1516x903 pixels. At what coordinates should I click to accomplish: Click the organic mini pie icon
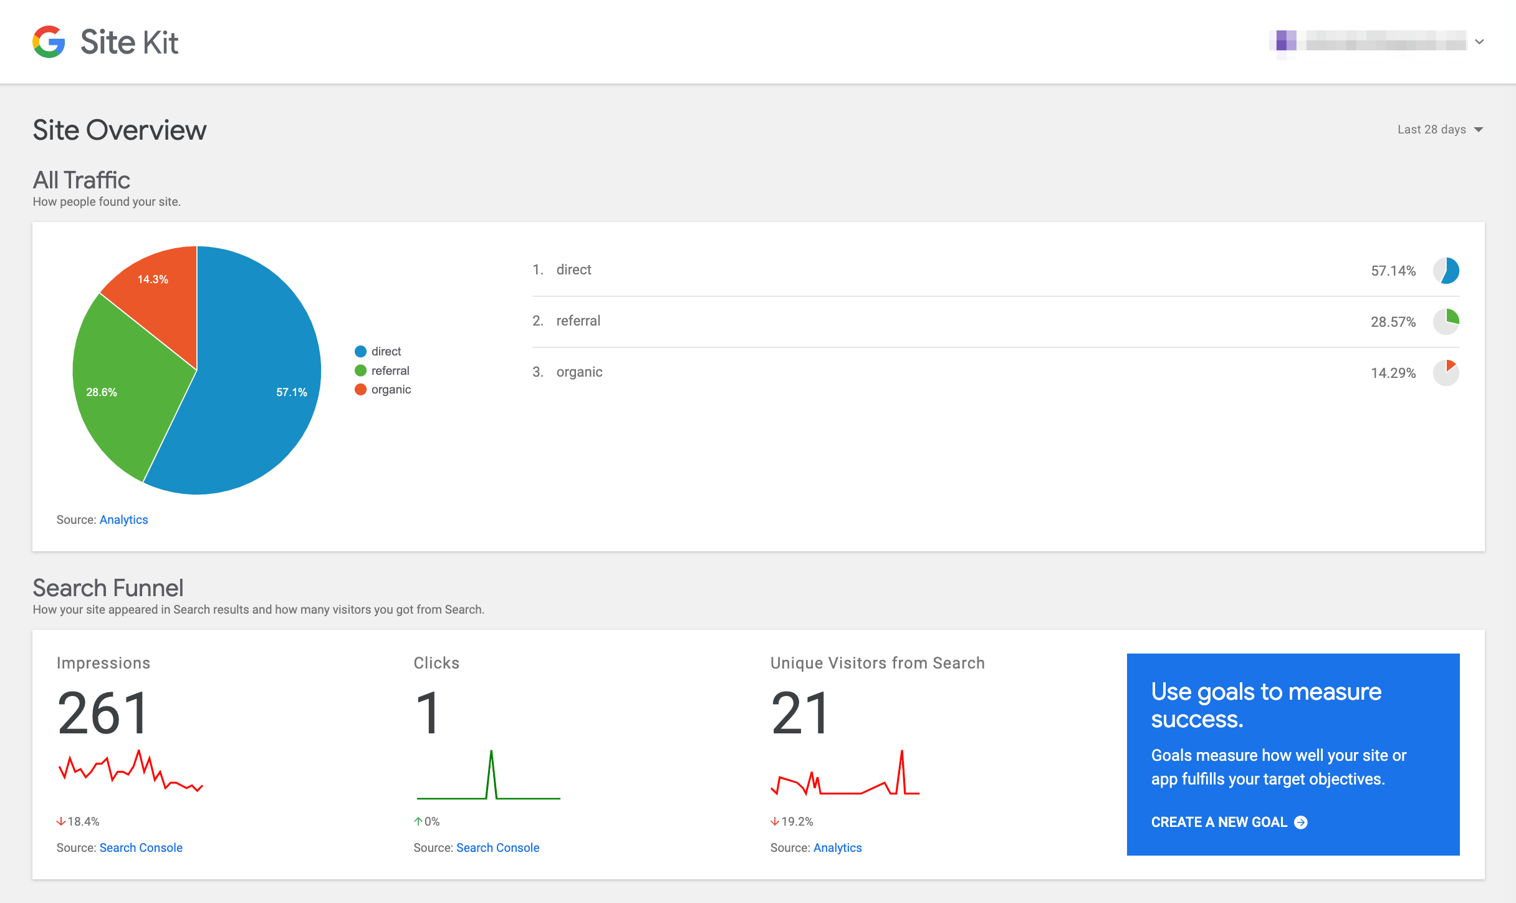(1446, 373)
